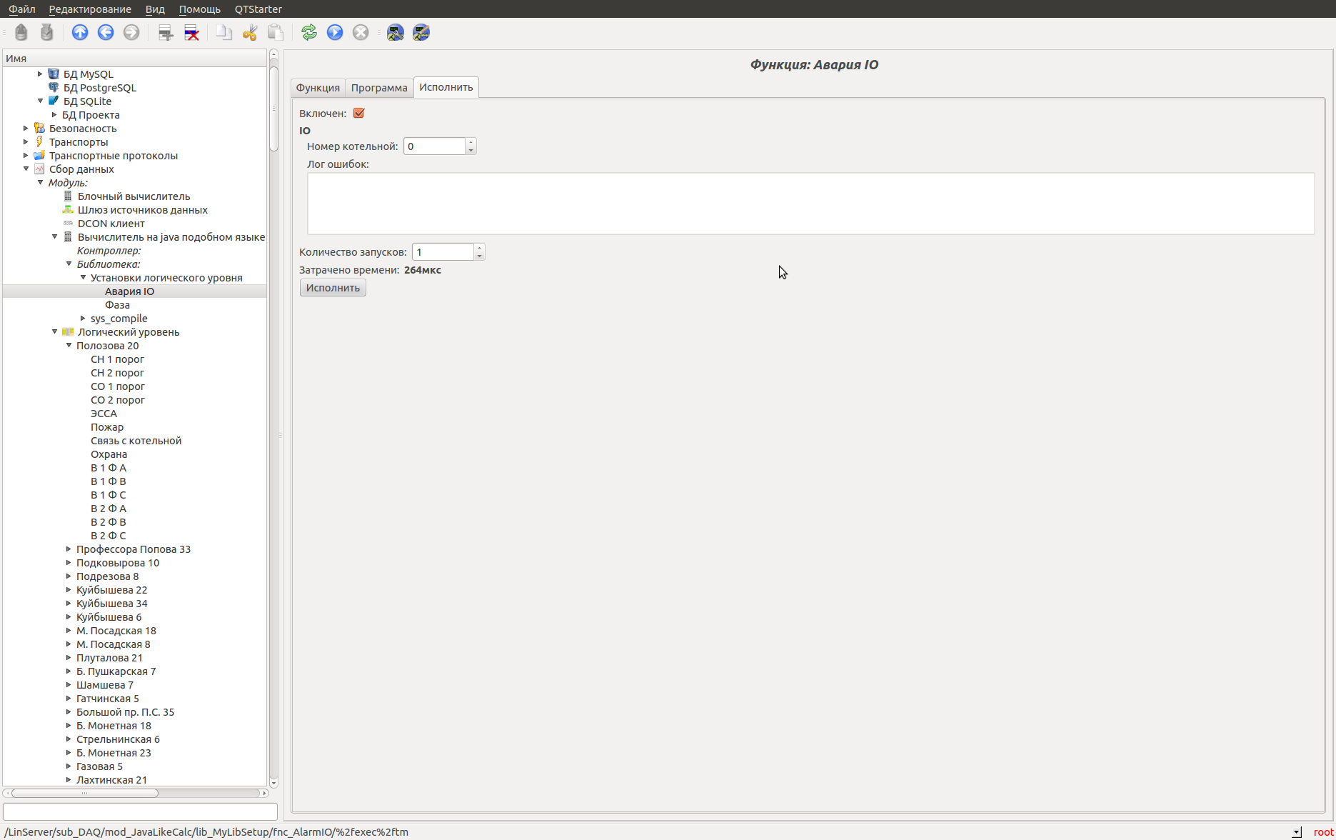Expand the Профессора Попова 33 node

click(x=69, y=549)
